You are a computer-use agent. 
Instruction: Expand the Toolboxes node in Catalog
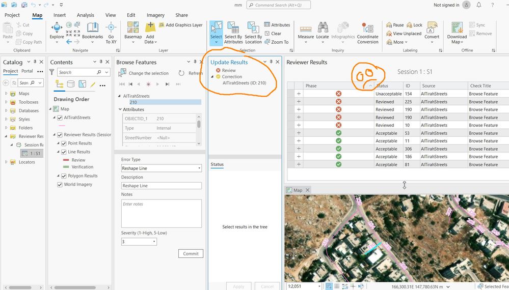click(x=6, y=102)
